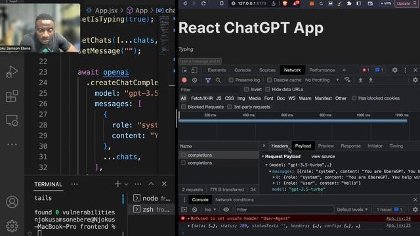Enable Preserve log checkbox
Screen dimensions: 420x236
point(231,80)
